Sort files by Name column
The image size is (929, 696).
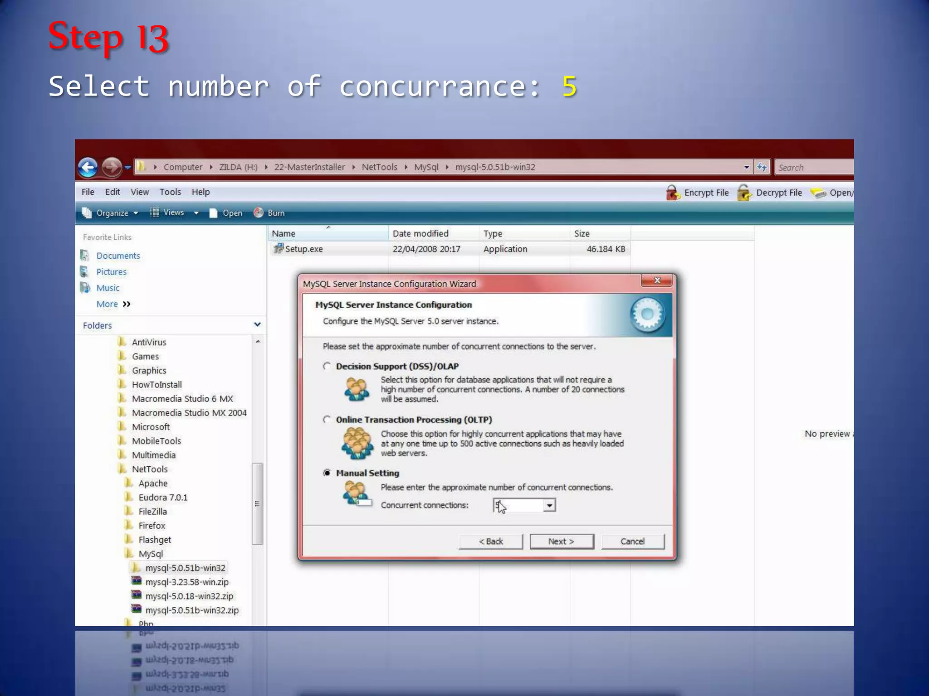(x=329, y=233)
